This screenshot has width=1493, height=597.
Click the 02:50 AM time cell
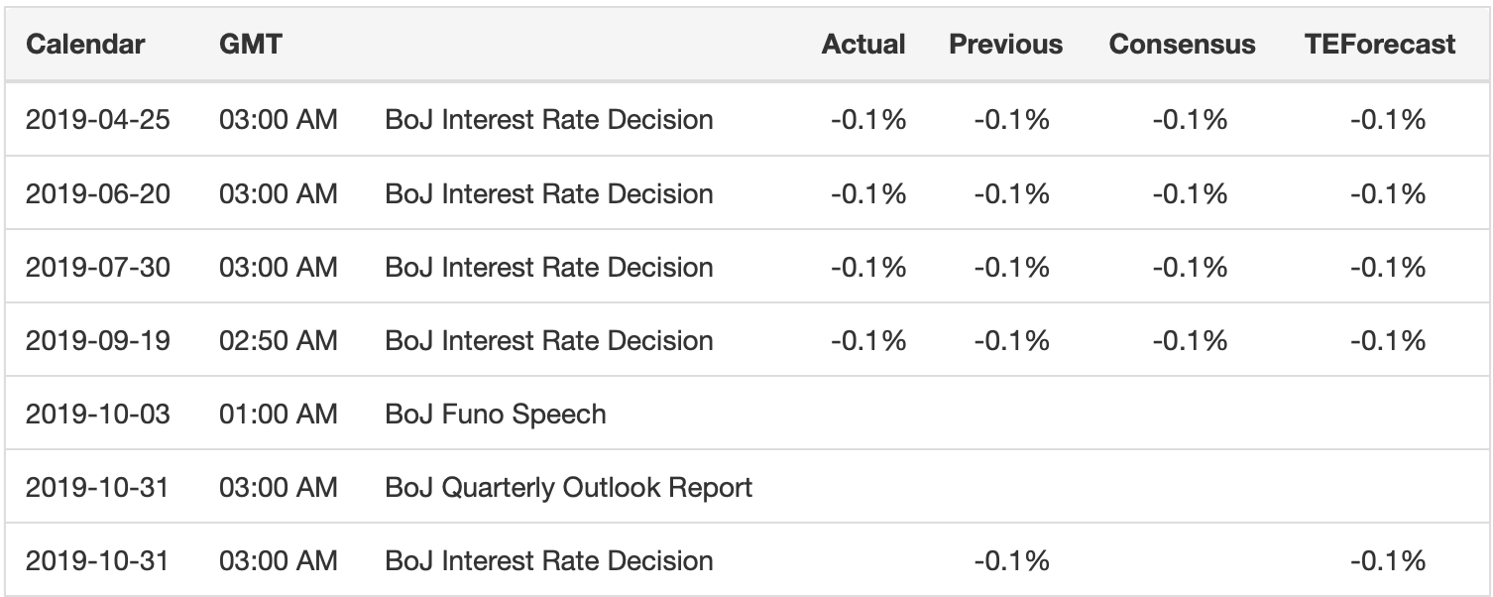(278, 340)
